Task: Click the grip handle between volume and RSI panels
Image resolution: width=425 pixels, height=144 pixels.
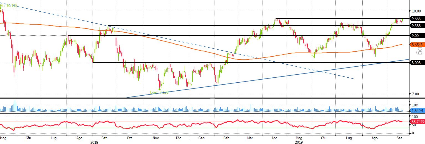Action: click(x=212, y=113)
